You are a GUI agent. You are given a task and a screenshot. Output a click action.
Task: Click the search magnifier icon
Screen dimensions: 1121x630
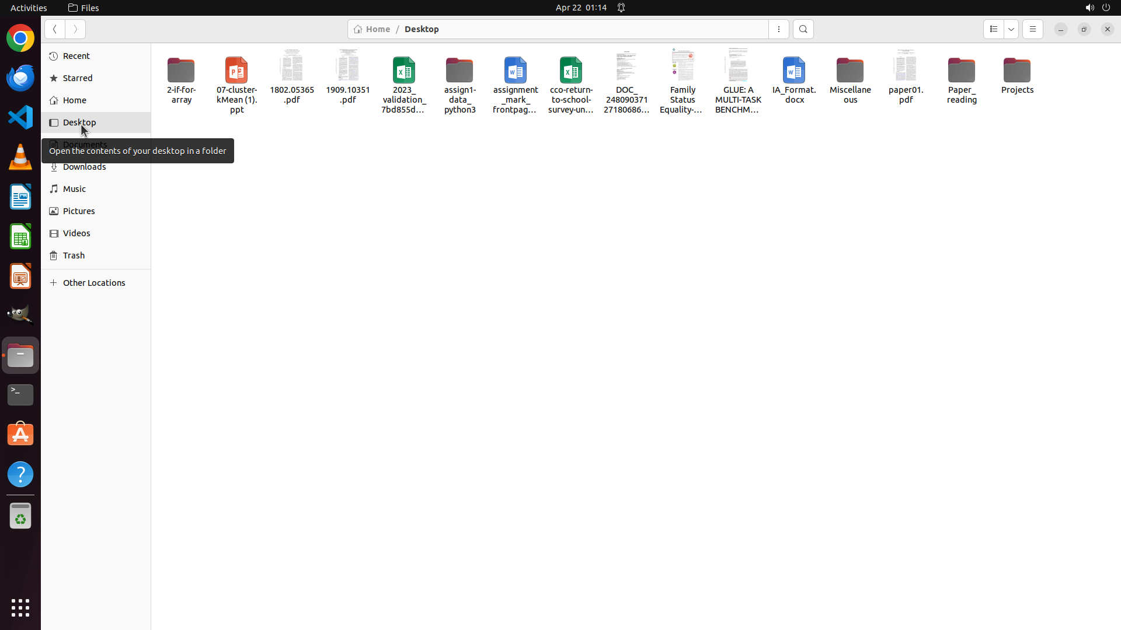coord(803,29)
